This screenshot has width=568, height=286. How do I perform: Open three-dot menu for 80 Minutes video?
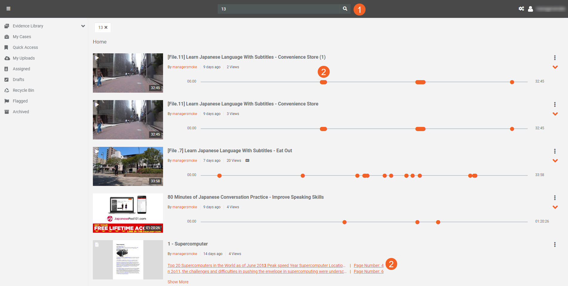[x=555, y=198]
